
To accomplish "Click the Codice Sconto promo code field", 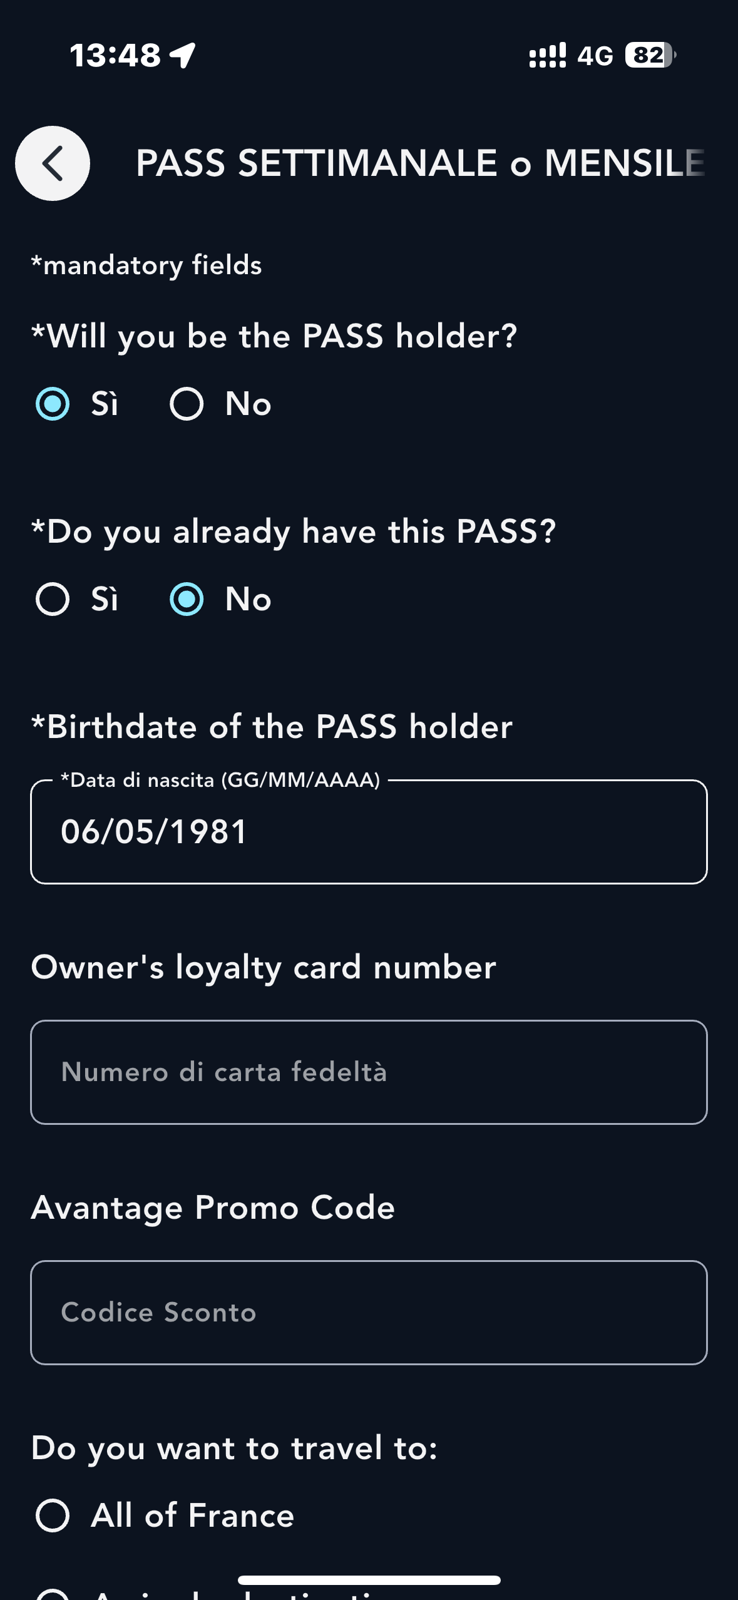I will coord(369,1313).
